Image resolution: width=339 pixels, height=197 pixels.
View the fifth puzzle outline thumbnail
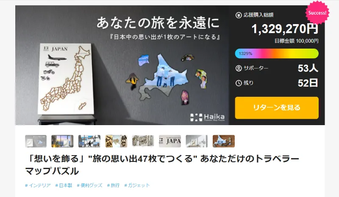[x=143, y=141]
